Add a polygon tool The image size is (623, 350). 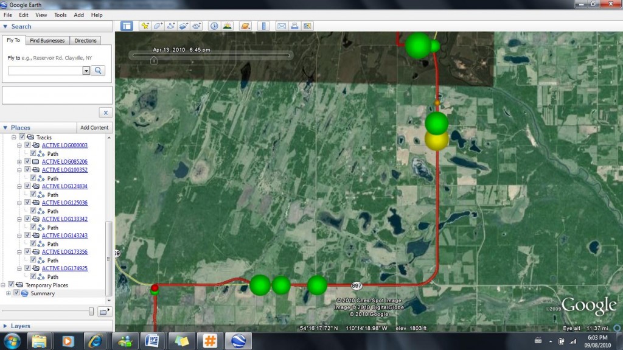coord(158,26)
